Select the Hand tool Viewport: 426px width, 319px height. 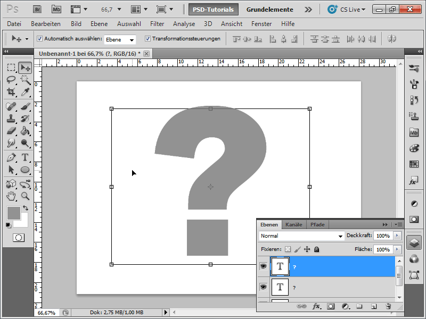click(11, 196)
